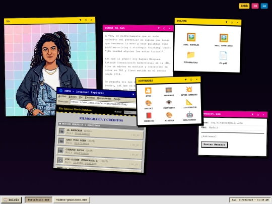The height and width of the screenshot is (204, 272).
Task: Click the pixel-art portrait in YO window
Action: [50, 70]
